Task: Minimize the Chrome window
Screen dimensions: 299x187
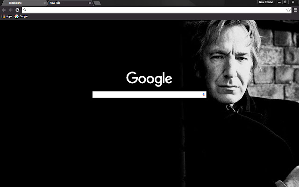Action: [279, 2]
